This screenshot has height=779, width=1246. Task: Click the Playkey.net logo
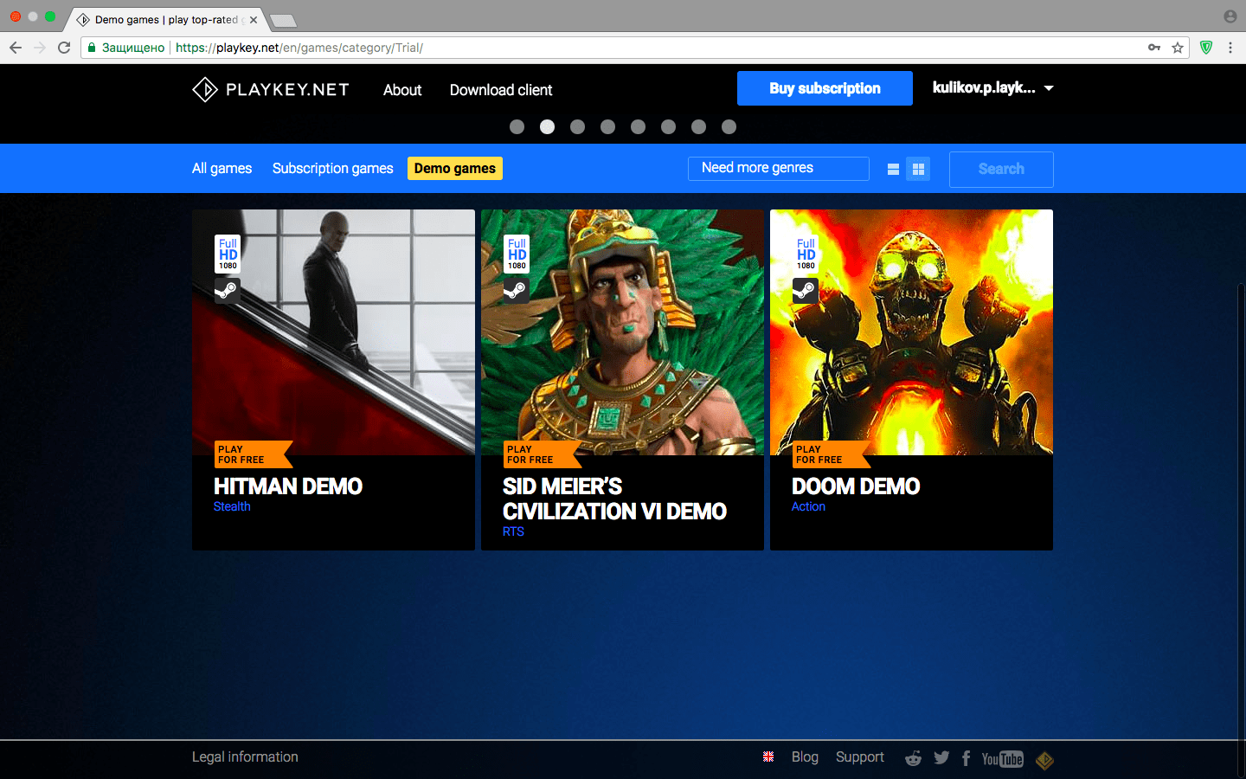pos(271,89)
